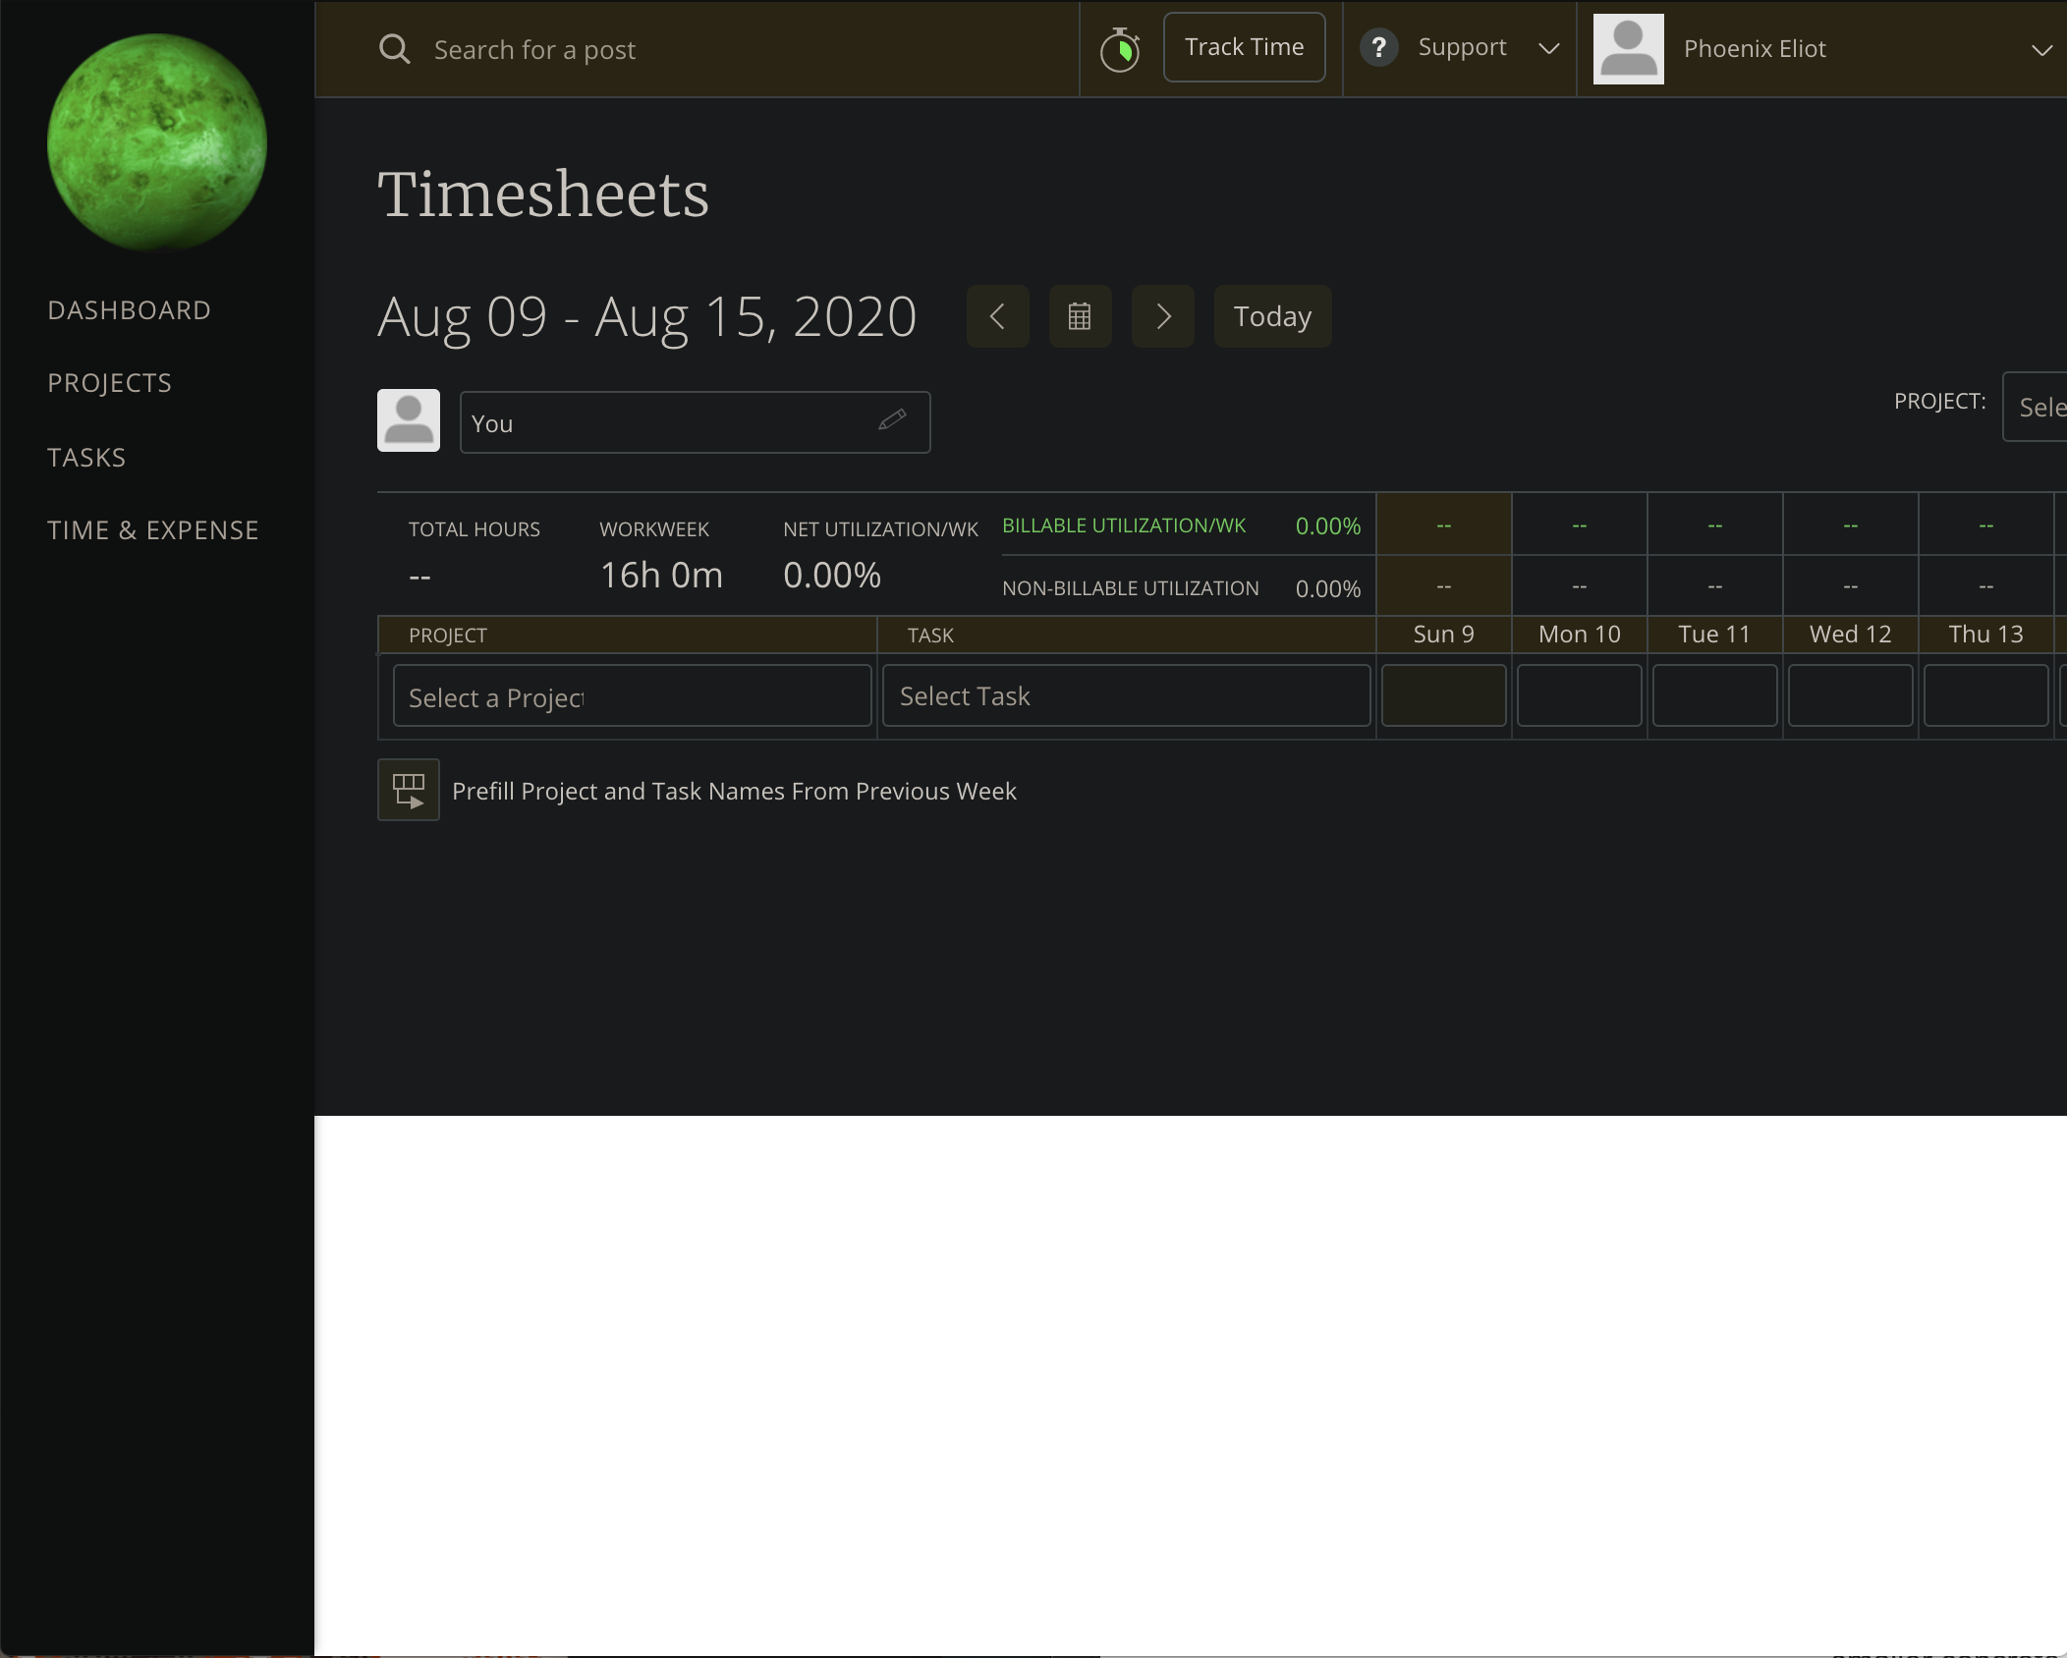Click the placeholder user avatar beside You
The height and width of the screenshot is (1658, 2067).
pyautogui.click(x=408, y=419)
